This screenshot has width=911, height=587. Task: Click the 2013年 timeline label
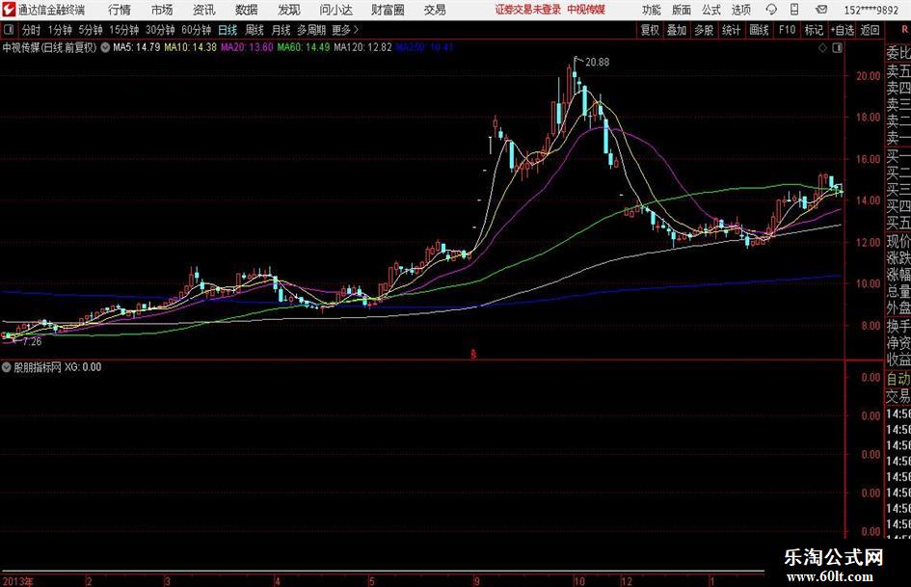click(x=18, y=581)
